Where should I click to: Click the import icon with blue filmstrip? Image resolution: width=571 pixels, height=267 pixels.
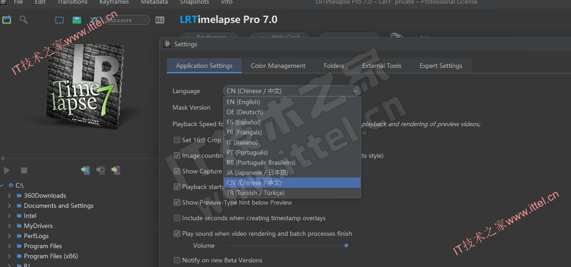pyautogui.click(x=85, y=170)
